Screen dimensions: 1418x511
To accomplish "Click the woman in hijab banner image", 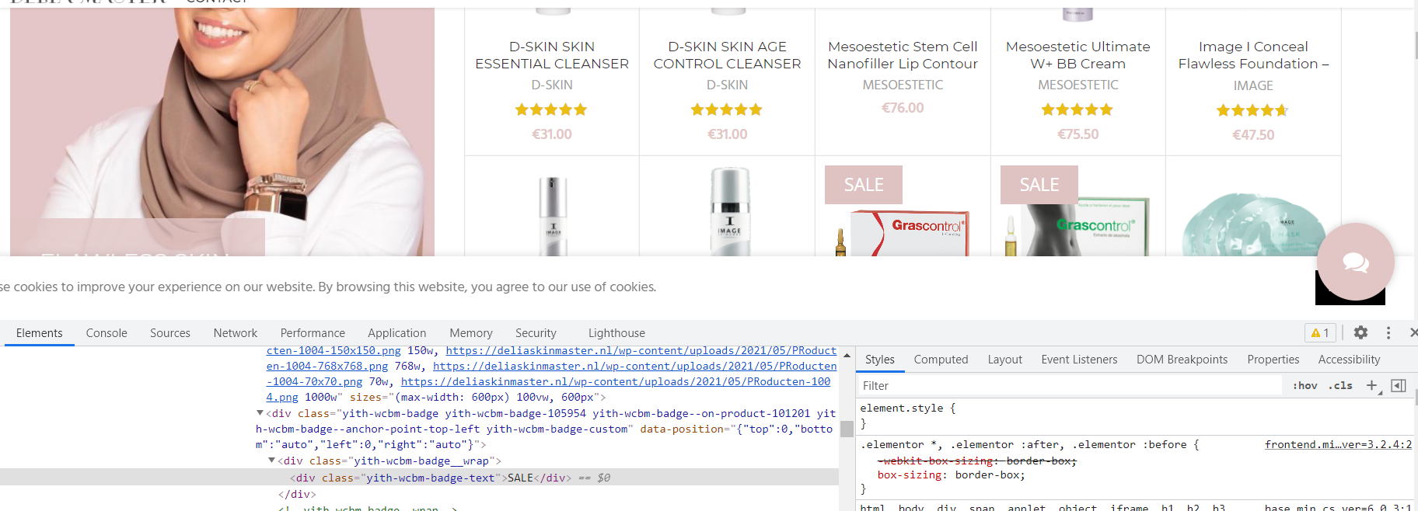I will tap(222, 132).
